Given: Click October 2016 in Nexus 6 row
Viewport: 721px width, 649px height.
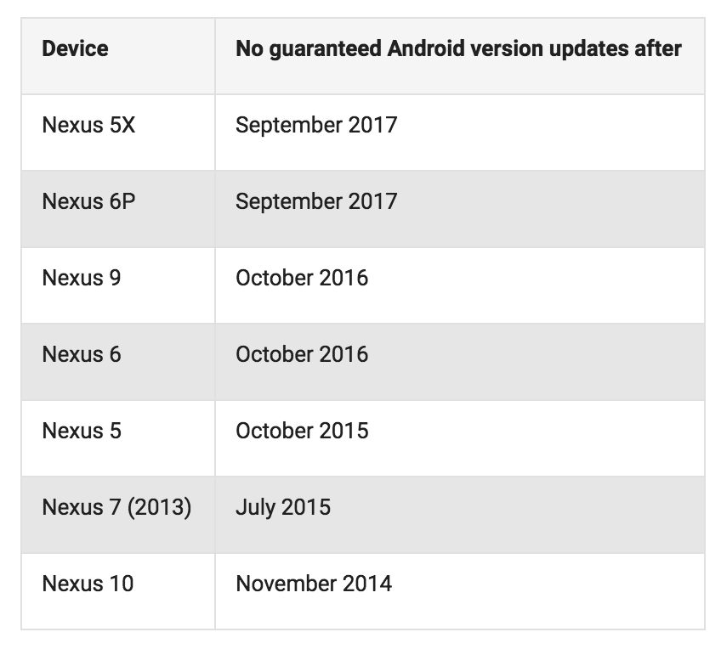Looking at the screenshot, I should pos(302,354).
